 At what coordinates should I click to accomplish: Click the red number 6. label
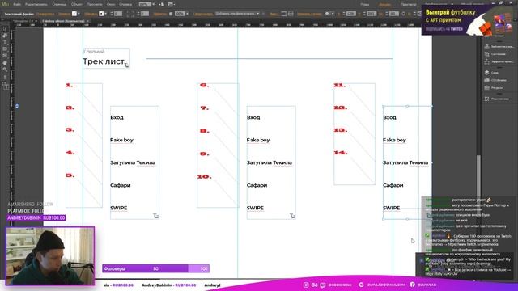tap(205, 85)
